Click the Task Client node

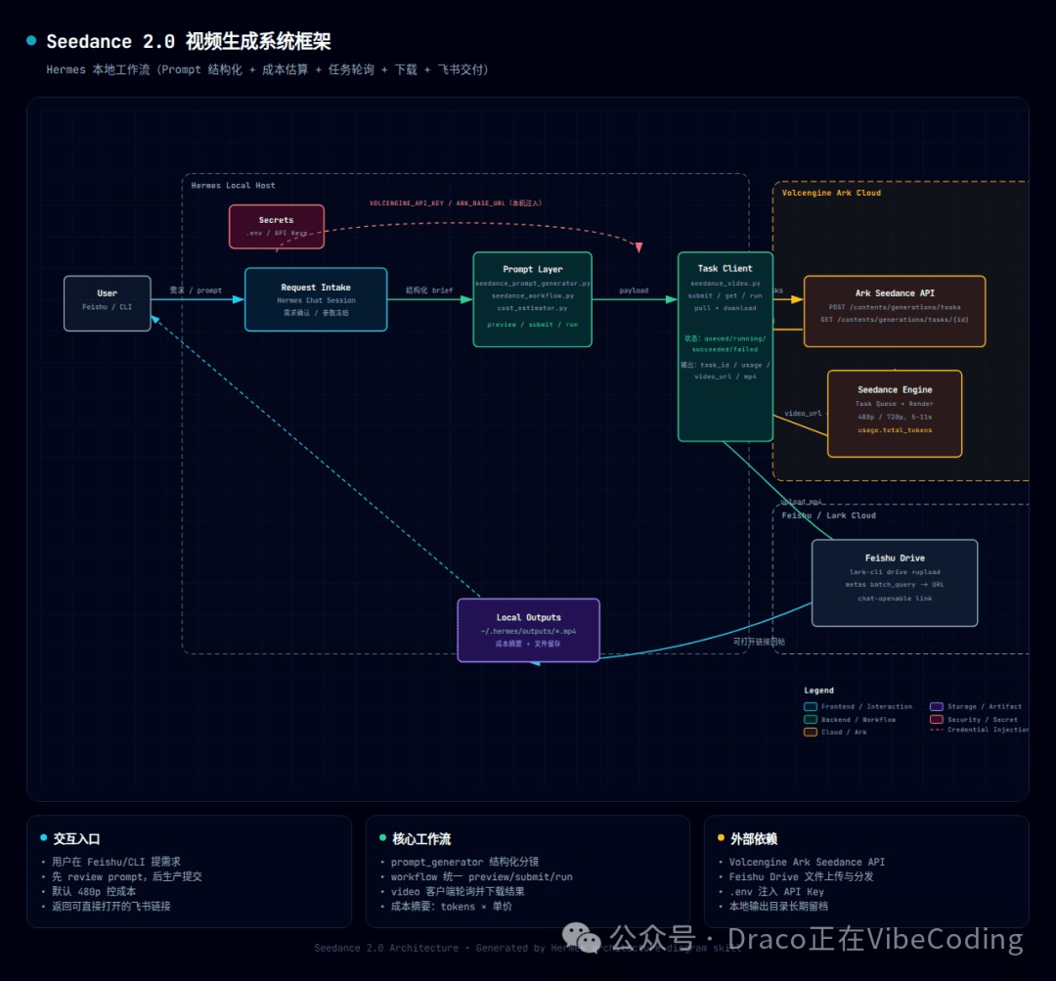(x=726, y=348)
